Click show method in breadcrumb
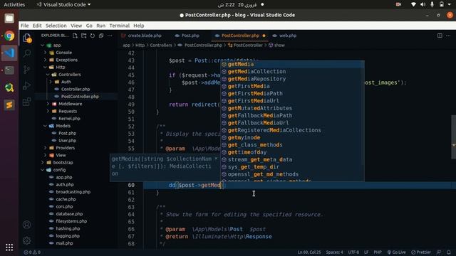The image size is (456, 256). (279, 46)
